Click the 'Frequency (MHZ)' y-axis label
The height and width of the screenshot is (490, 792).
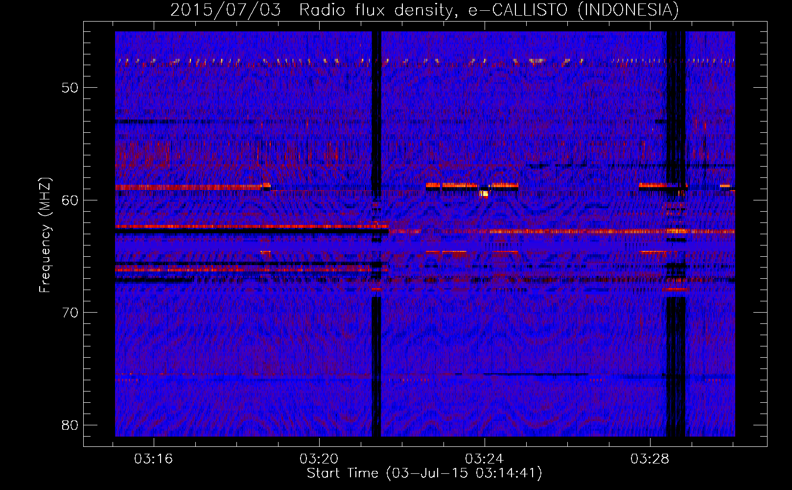45,235
